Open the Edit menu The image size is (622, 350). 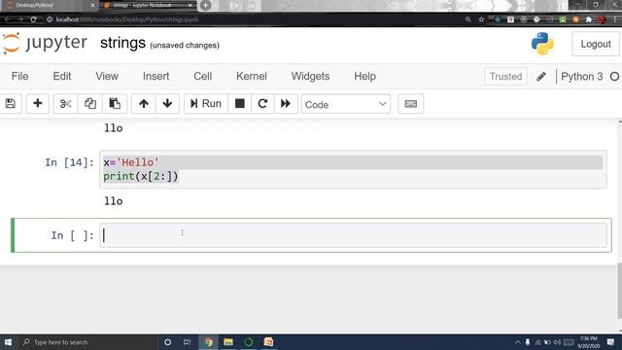click(x=62, y=76)
